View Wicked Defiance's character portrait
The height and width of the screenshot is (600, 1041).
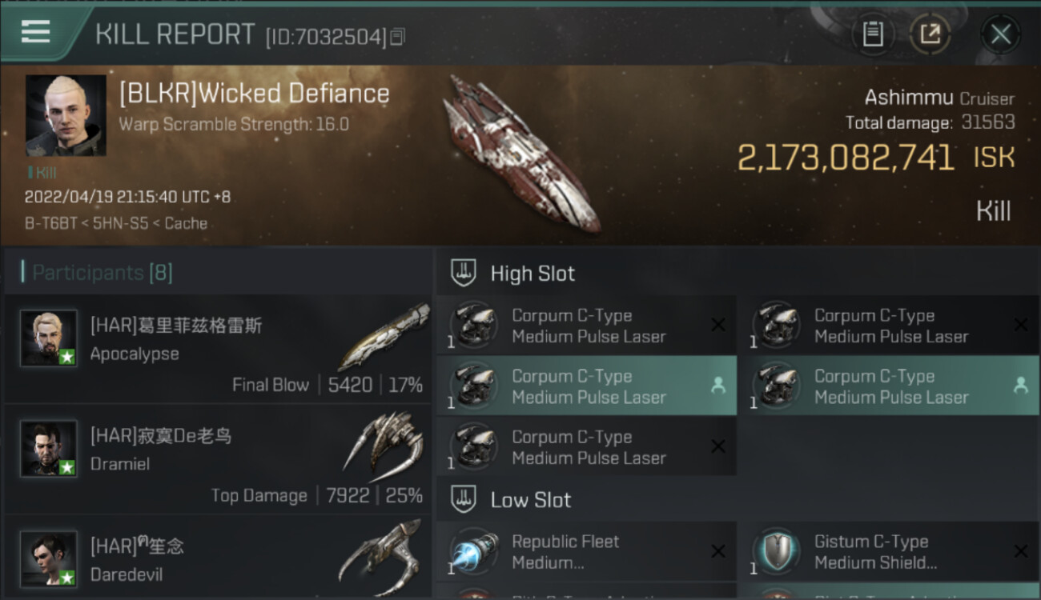pyautogui.click(x=66, y=115)
